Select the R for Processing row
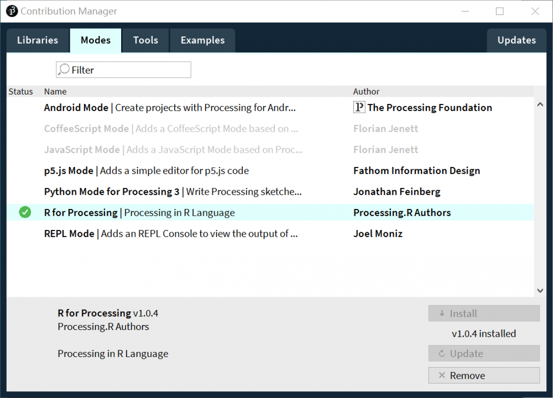553x398 pixels. (270, 213)
